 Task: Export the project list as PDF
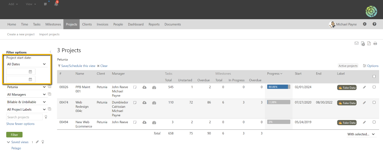pyautogui.click(x=369, y=43)
